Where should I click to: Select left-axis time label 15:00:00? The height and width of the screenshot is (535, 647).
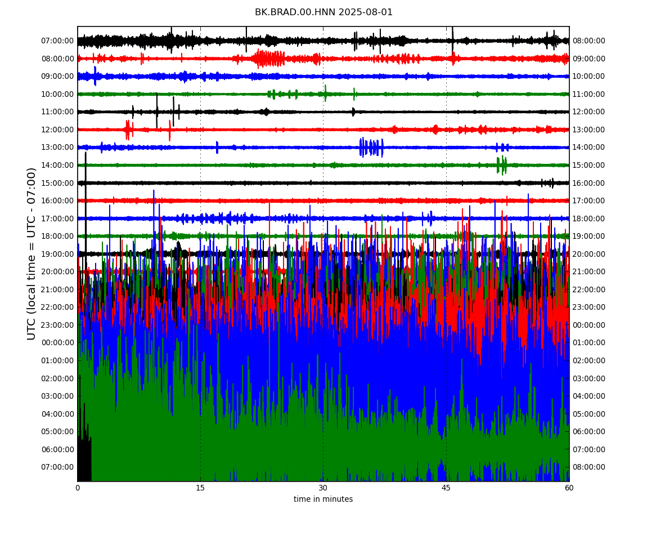coord(57,183)
